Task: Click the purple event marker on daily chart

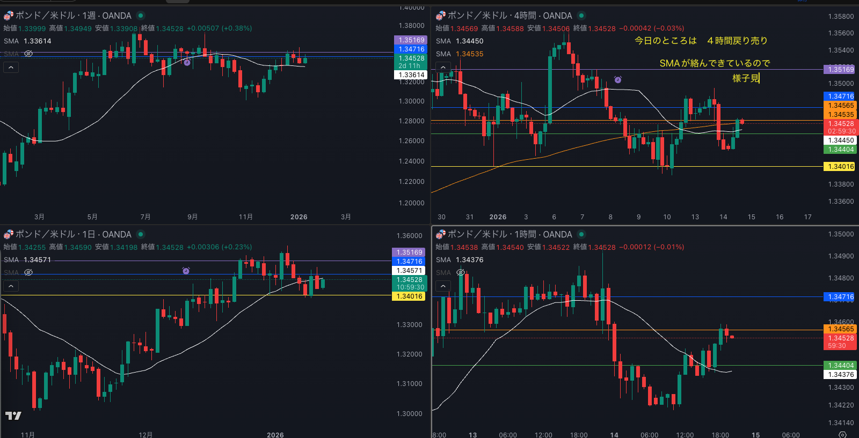Action: (186, 271)
